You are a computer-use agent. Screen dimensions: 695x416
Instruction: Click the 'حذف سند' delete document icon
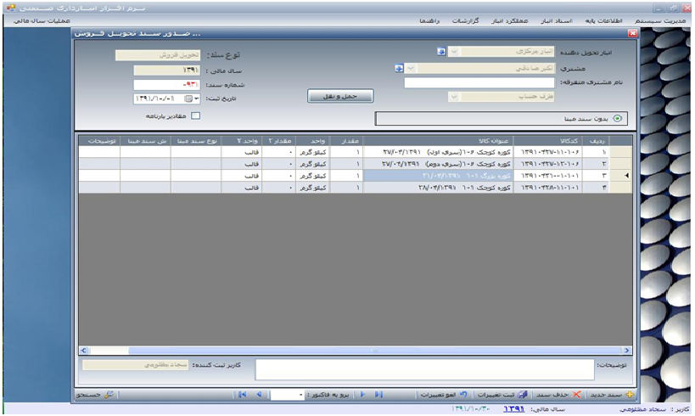tap(575, 395)
